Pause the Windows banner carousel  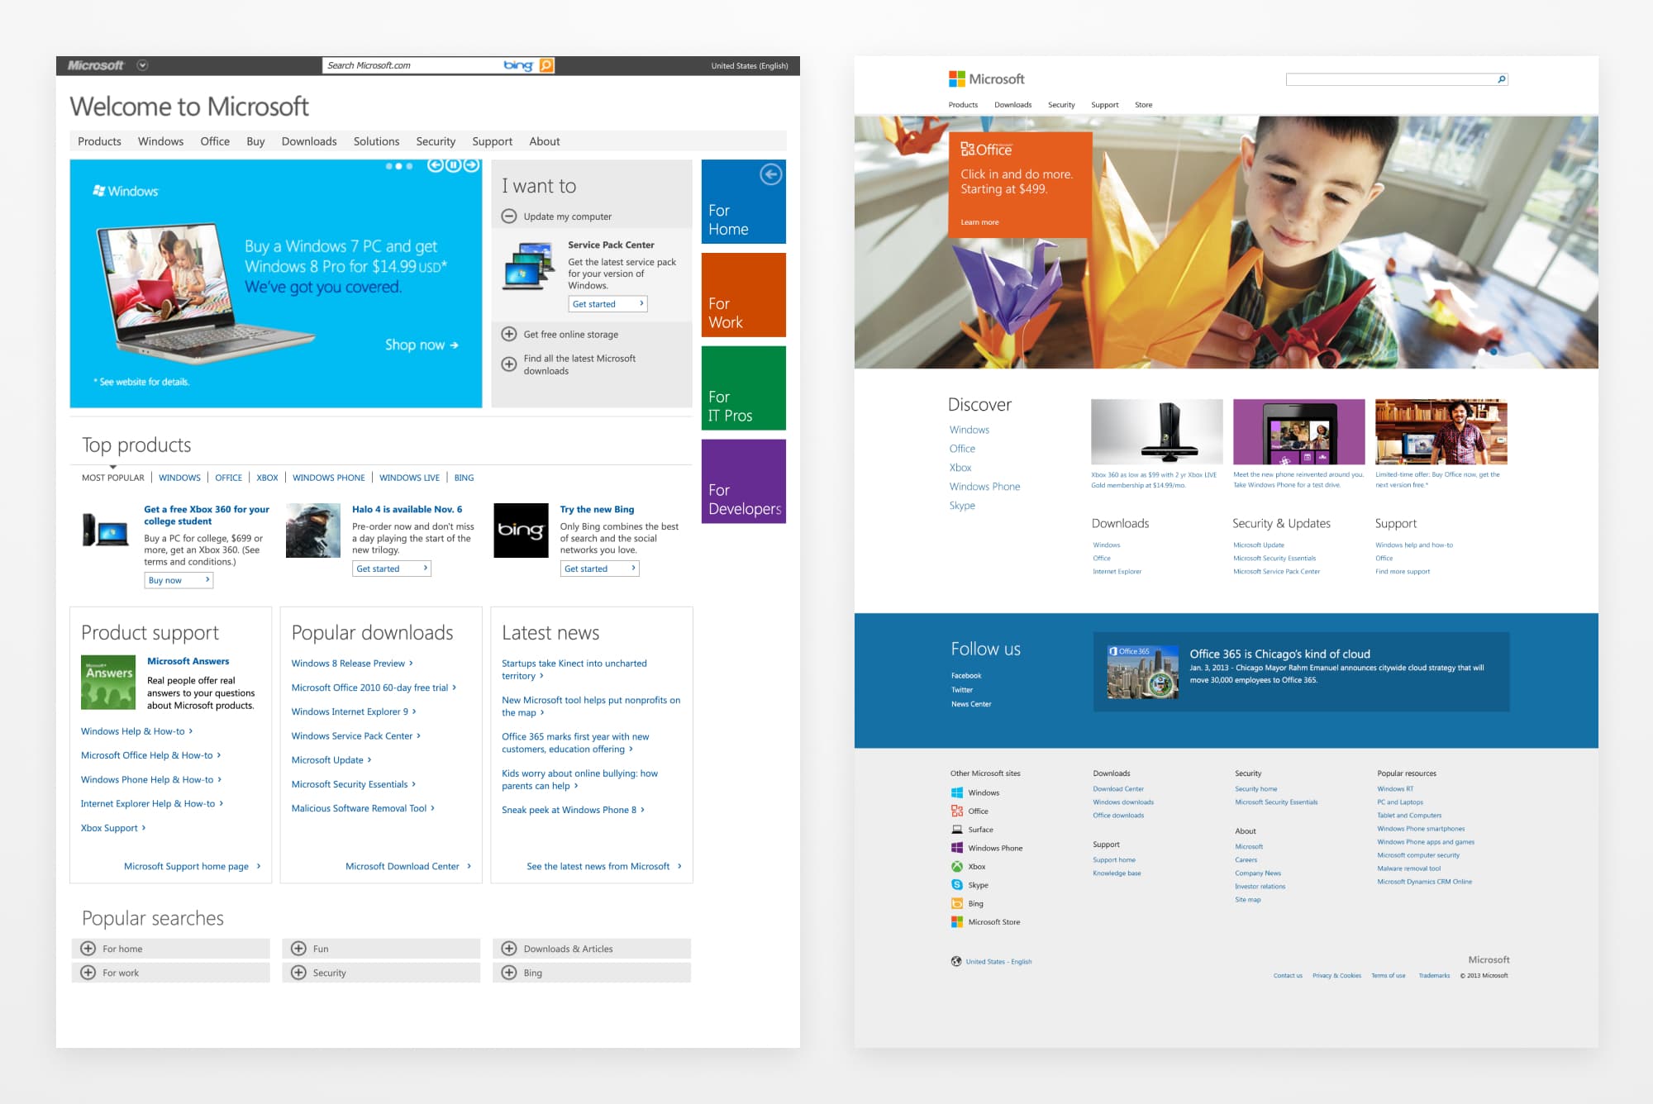pyautogui.click(x=453, y=165)
